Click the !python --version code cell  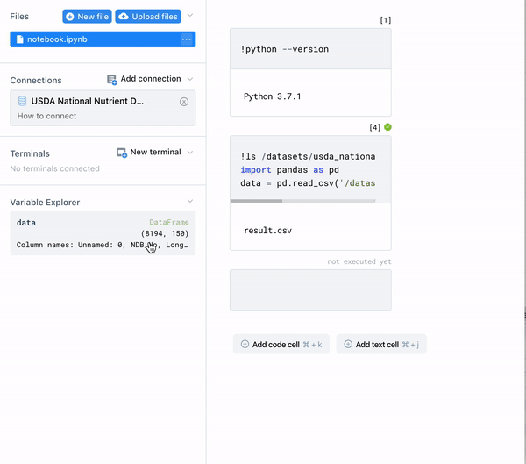pyautogui.click(x=310, y=49)
